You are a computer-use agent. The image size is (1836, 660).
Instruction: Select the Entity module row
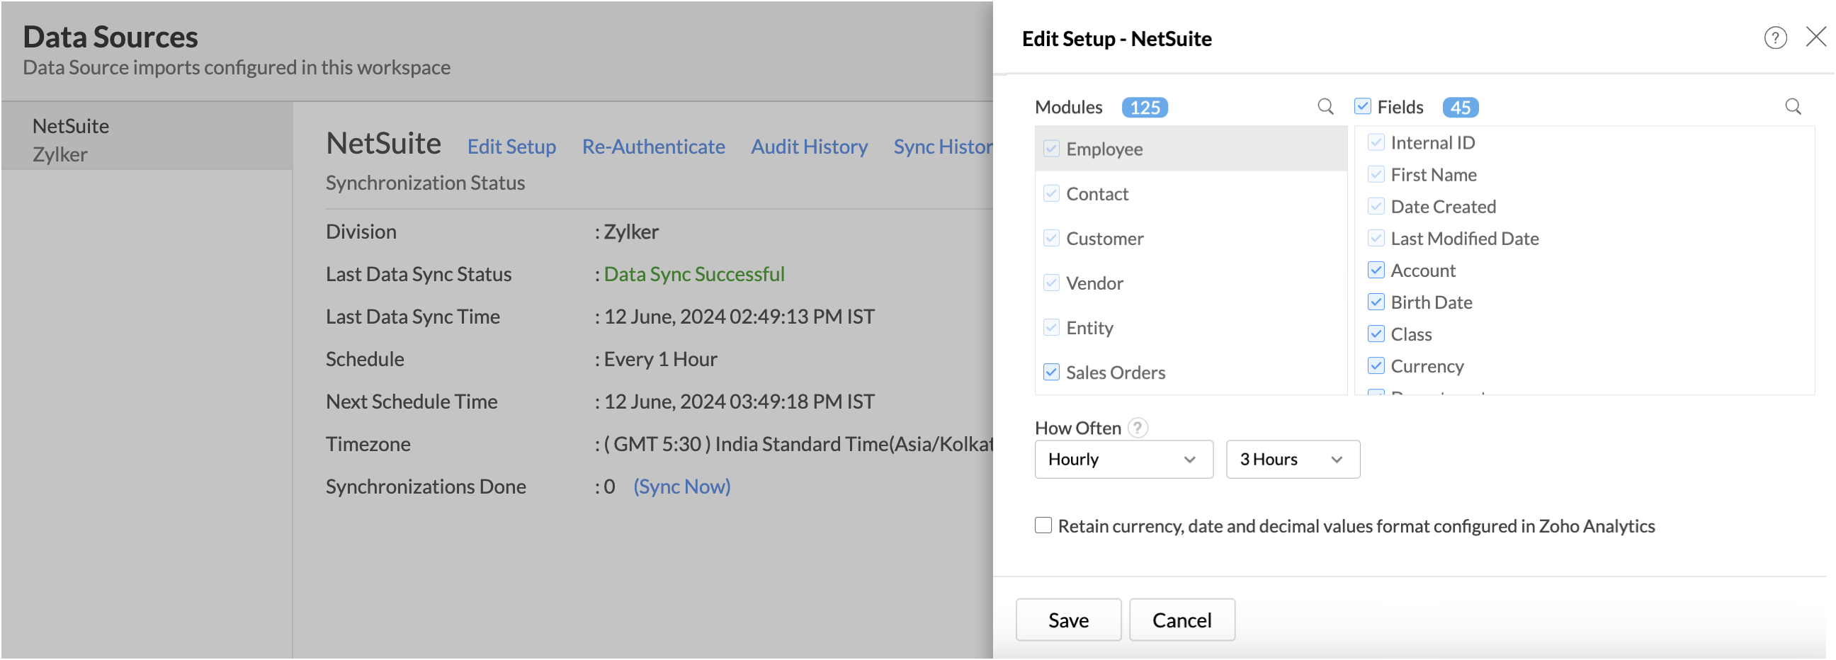click(1190, 329)
